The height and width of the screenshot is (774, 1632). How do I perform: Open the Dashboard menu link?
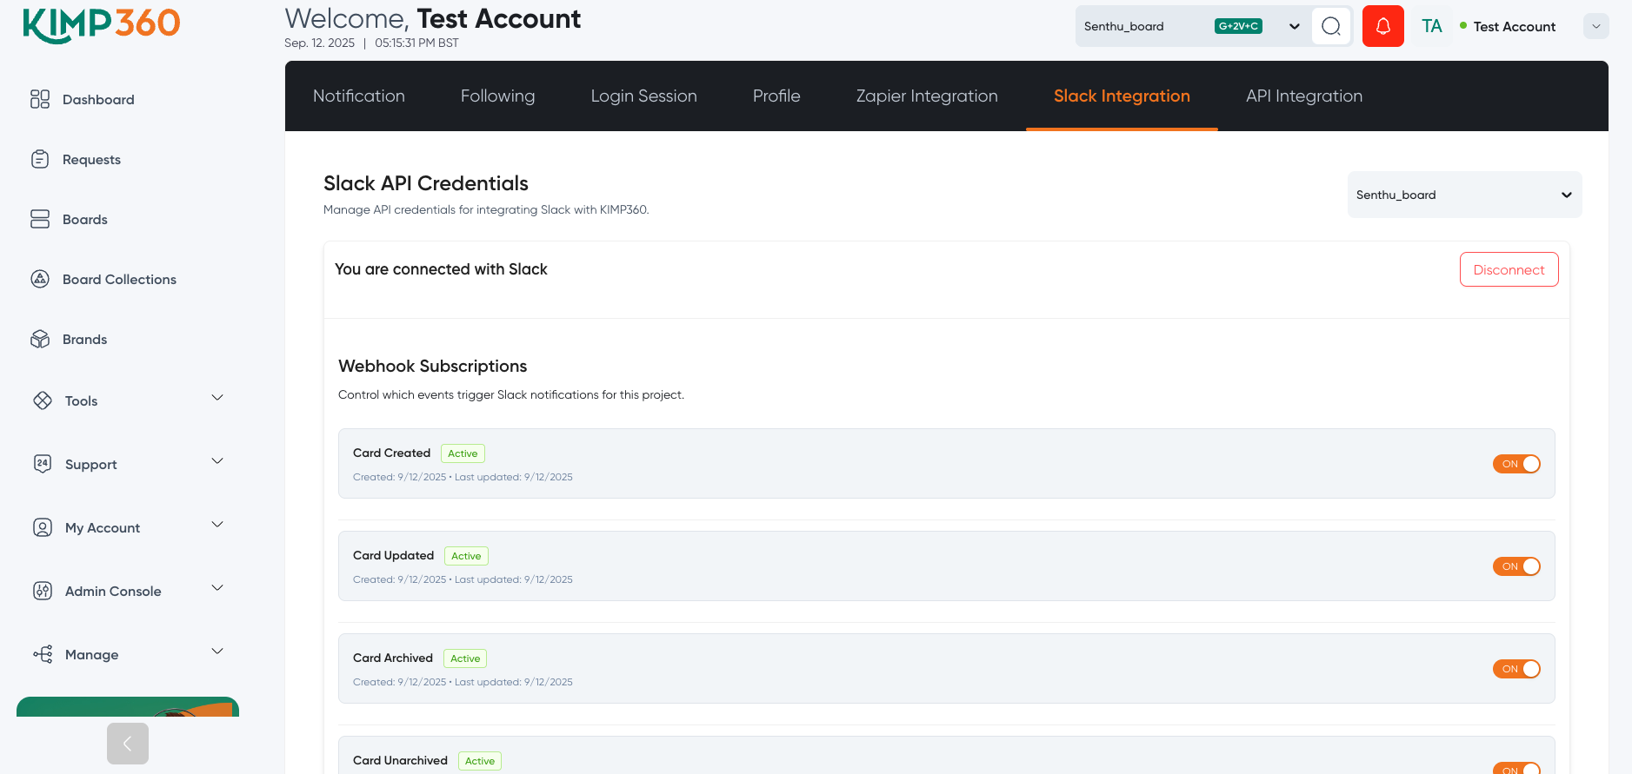click(98, 99)
